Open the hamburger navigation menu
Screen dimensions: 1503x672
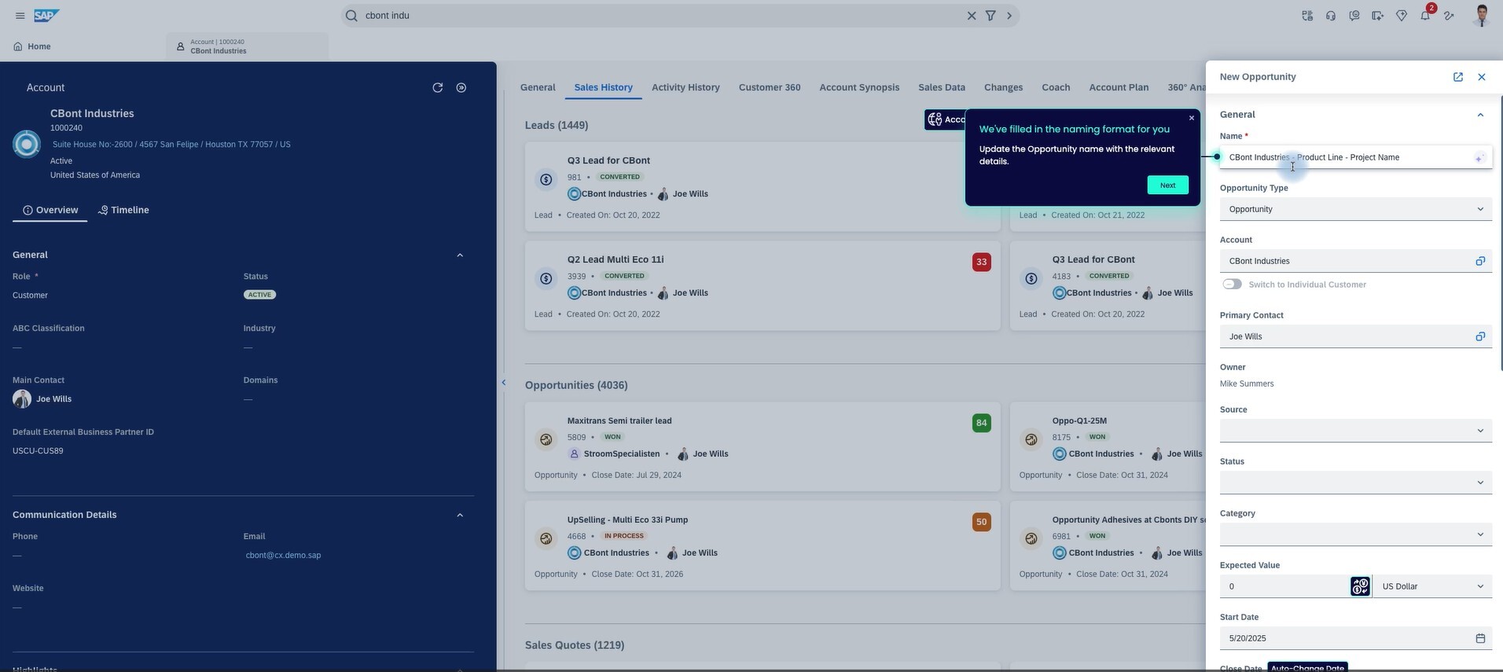20,16
